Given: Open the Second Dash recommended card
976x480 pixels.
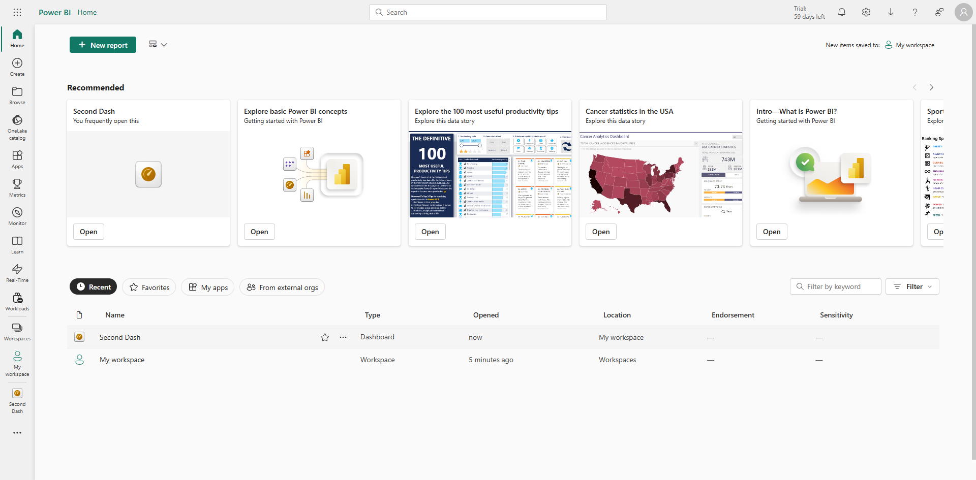Looking at the screenshot, I should [x=88, y=232].
